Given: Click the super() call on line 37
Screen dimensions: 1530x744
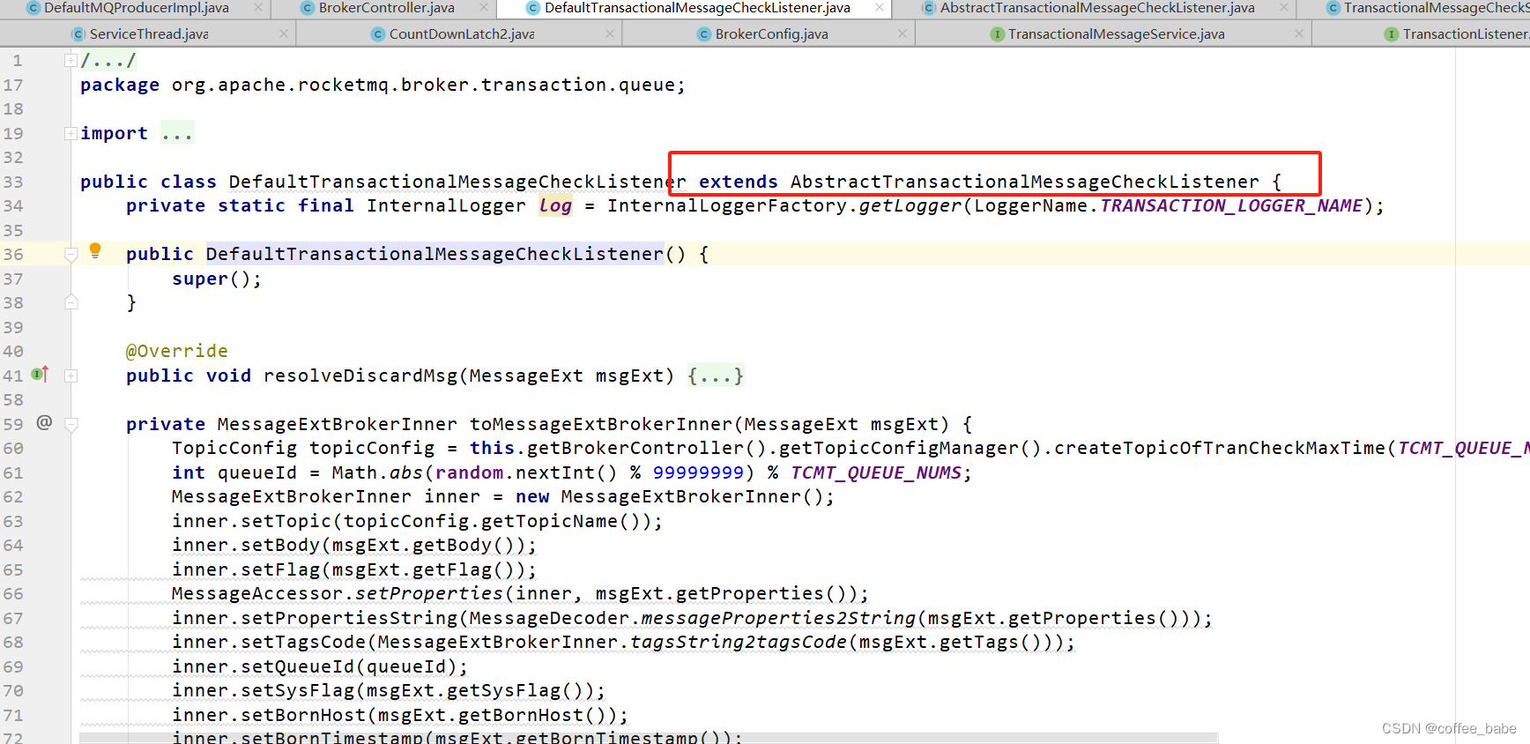Looking at the screenshot, I should tap(216, 279).
